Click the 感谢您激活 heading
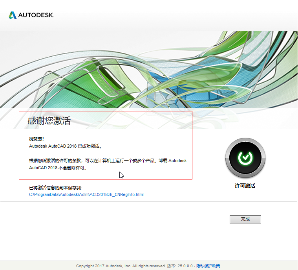Image resolution: width=298 pixels, height=270 pixels. [x=49, y=121]
